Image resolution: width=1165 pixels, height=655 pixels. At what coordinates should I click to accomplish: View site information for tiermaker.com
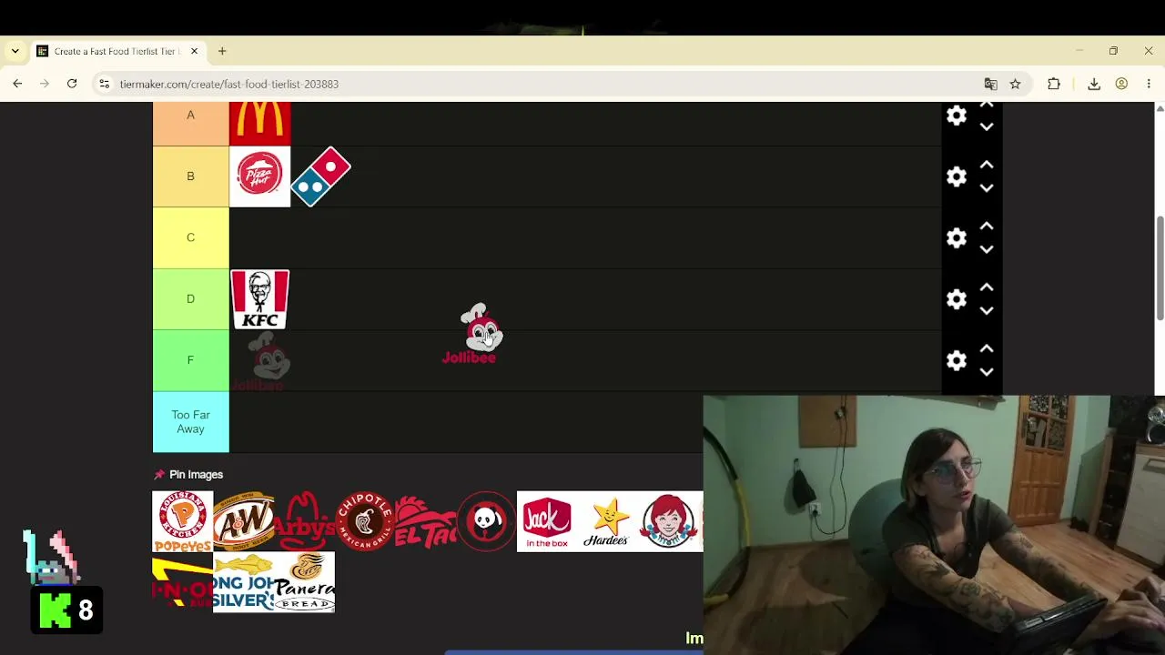point(105,85)
